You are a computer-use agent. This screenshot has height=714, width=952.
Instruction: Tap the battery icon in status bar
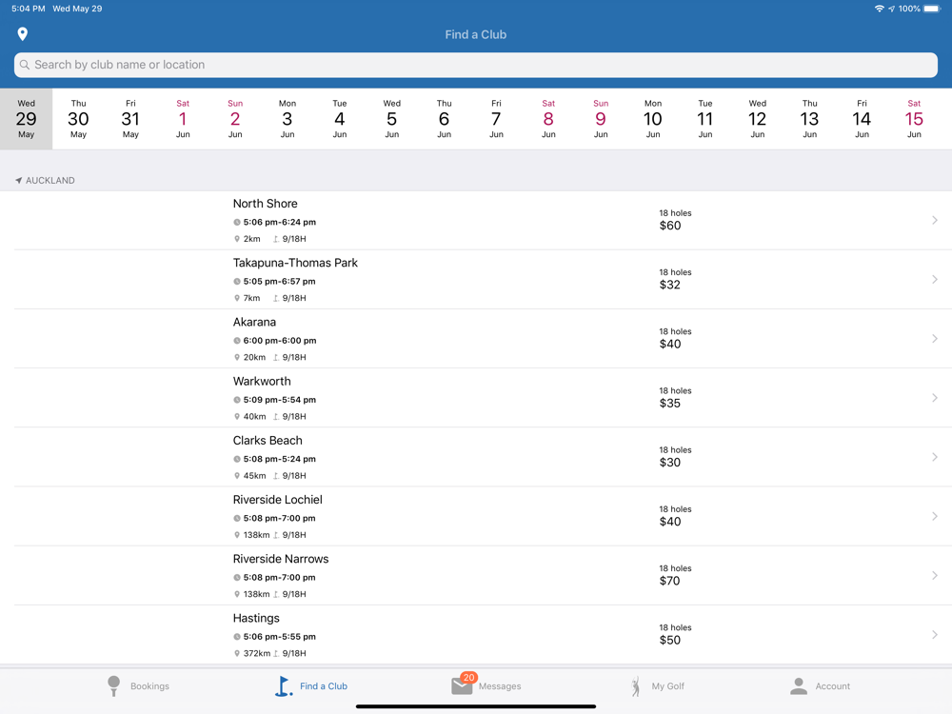[x=932, y=9]
